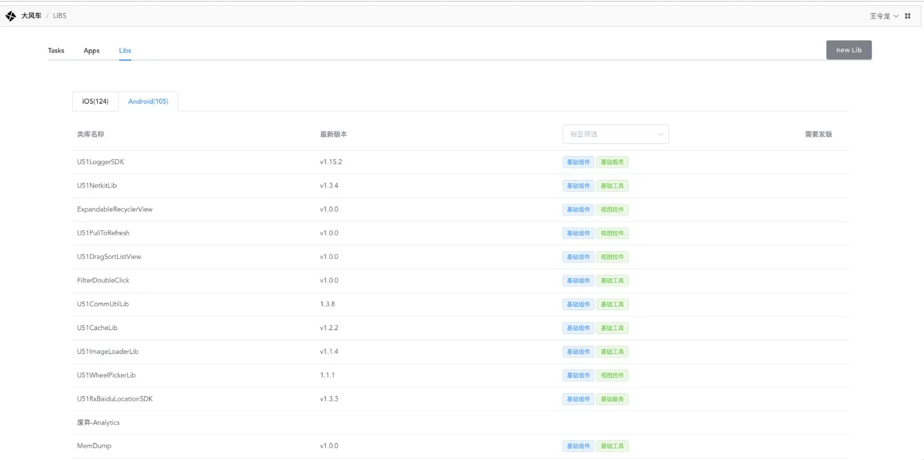Click the 基础工具 tag on FilterDoubleClick row

(612, 281)
